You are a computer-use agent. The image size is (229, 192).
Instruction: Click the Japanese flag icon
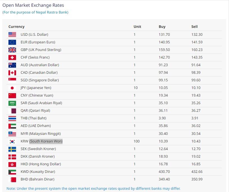tap(12, 88)
